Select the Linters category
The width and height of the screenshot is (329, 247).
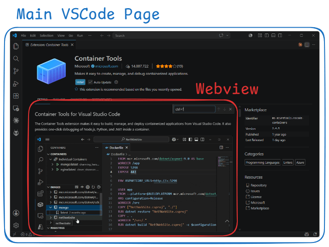click(288, 163)
